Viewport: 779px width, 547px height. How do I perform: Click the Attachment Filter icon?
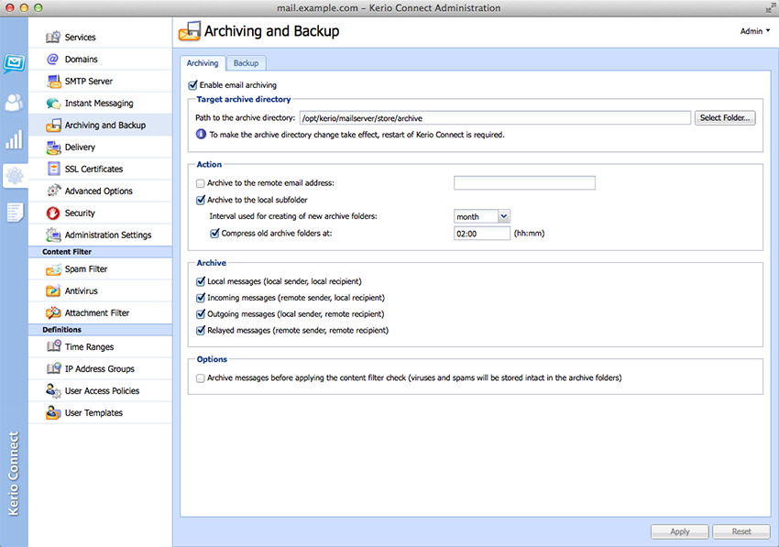53,313
